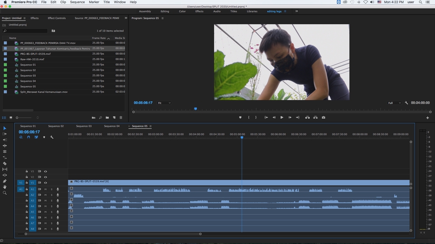Select the Razor tool
The image size is (435, 244).
pos(5,164)
